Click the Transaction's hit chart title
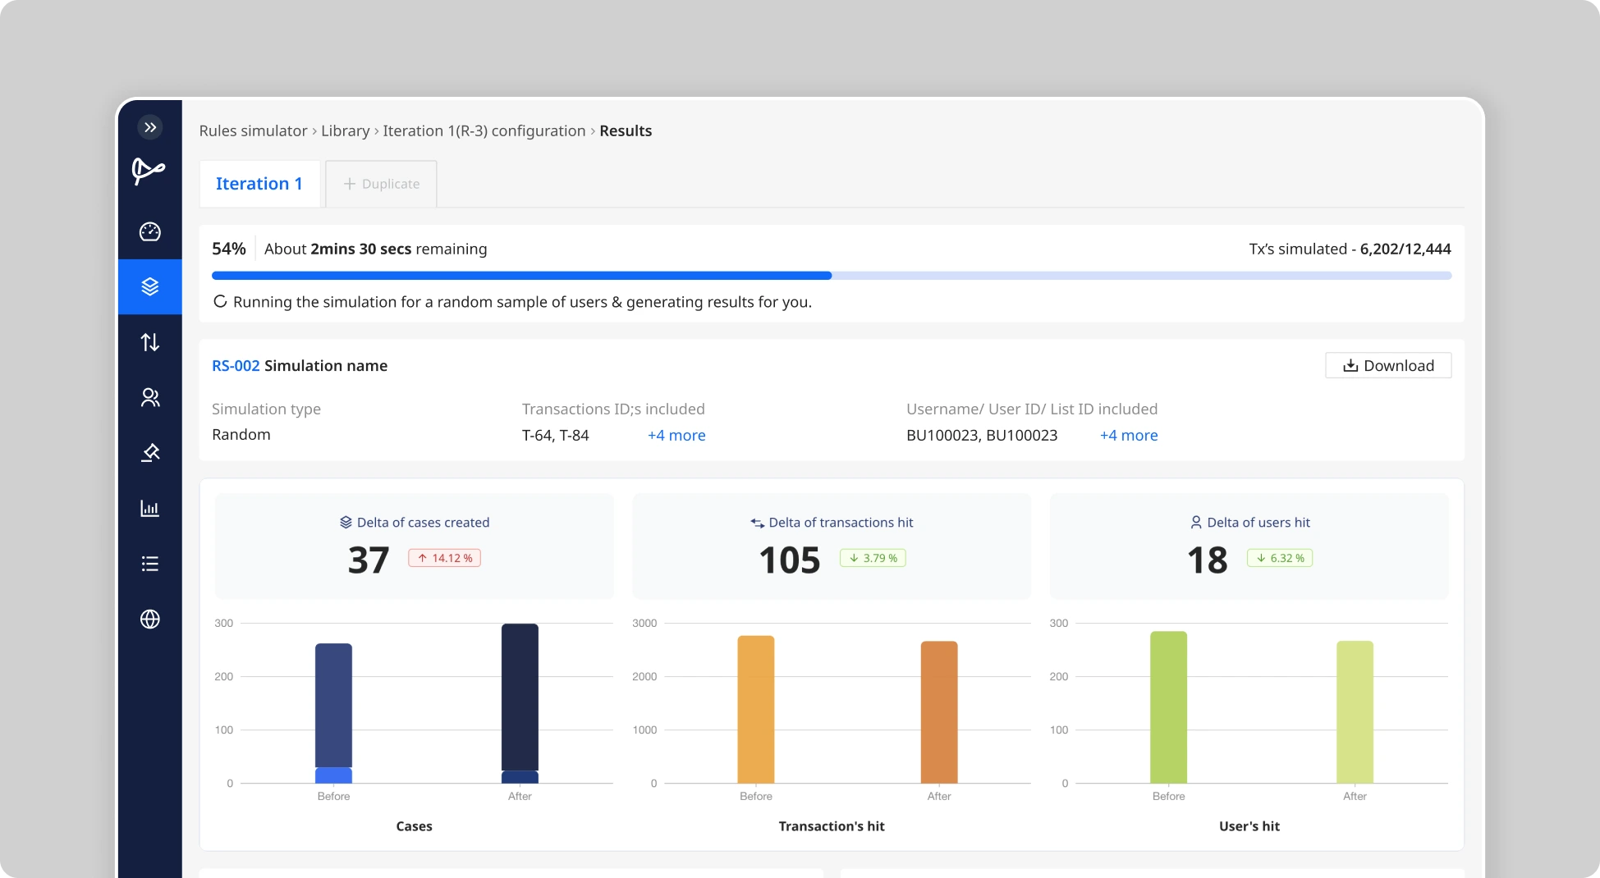The height and width of the screenshot is (878, 1600). pos(832,826)
